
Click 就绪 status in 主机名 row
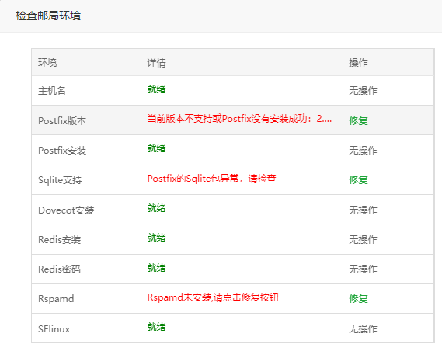[156, 89]
